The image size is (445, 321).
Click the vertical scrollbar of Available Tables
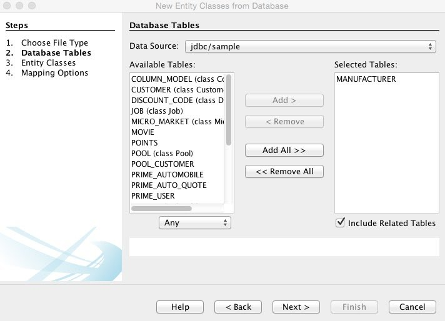(229, 110)
